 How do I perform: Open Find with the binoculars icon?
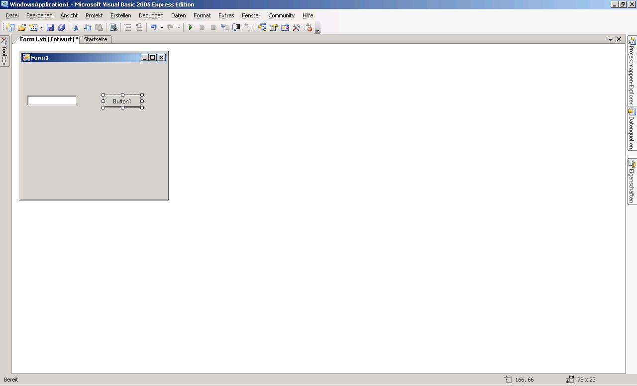click(113, 28)
